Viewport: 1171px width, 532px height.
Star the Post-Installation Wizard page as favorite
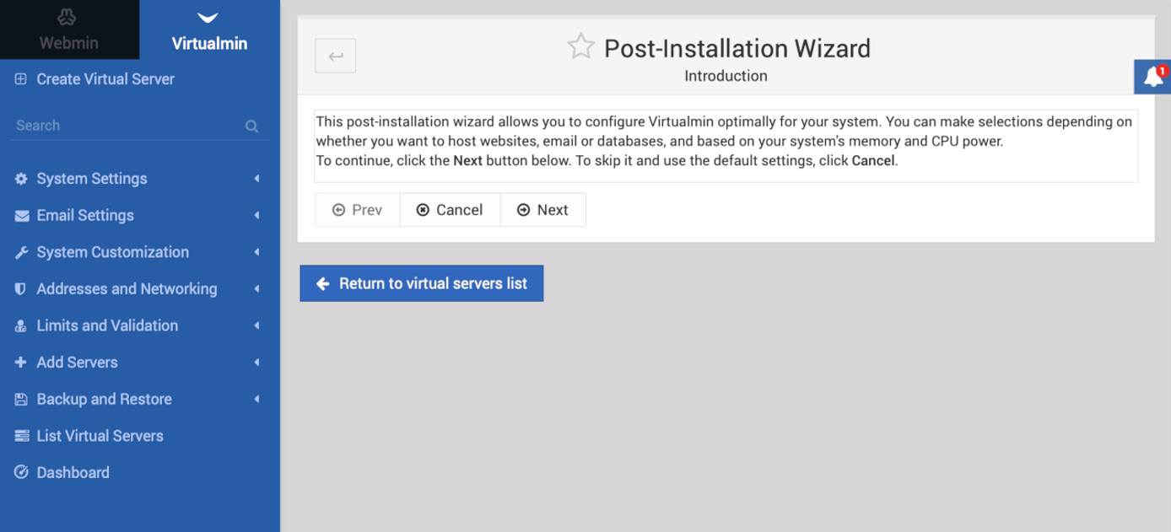tap(580, 46)
